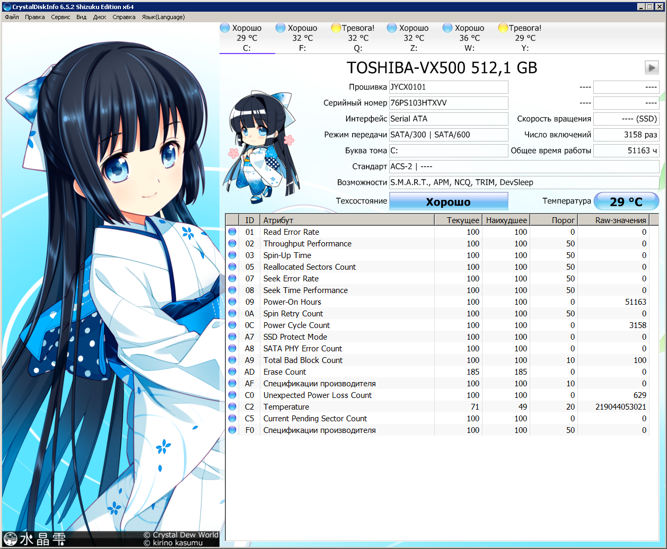Click the Интерфейс field Serial ATA
The width and height of the screenshot is (667, 549).
(x=449, y=119)
